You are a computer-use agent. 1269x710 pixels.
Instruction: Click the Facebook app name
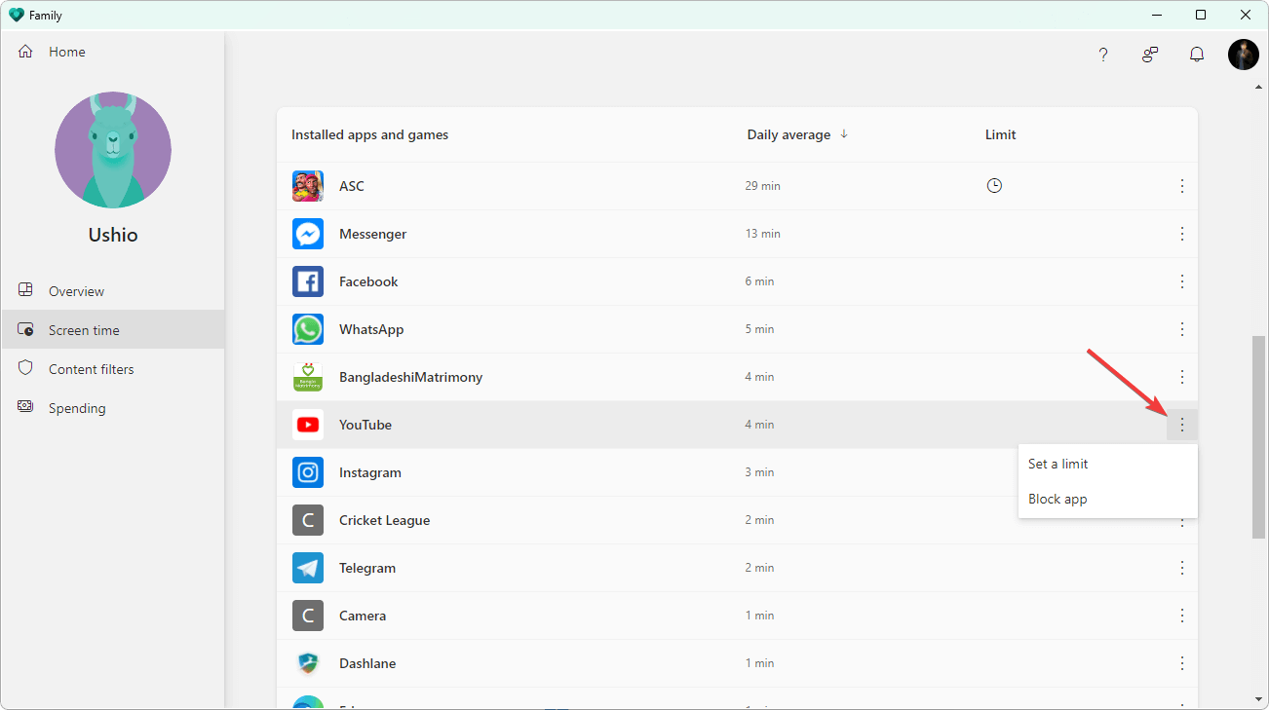click(x=368, y=281)
